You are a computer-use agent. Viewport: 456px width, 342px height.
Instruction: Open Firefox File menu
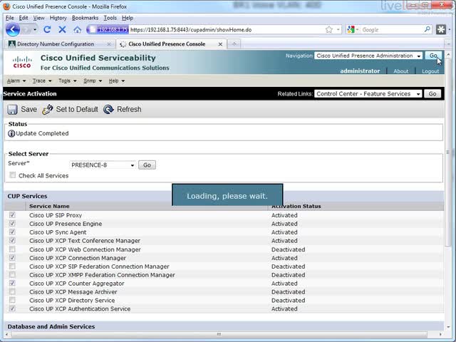pyautogui.click(x=9, y=18)
